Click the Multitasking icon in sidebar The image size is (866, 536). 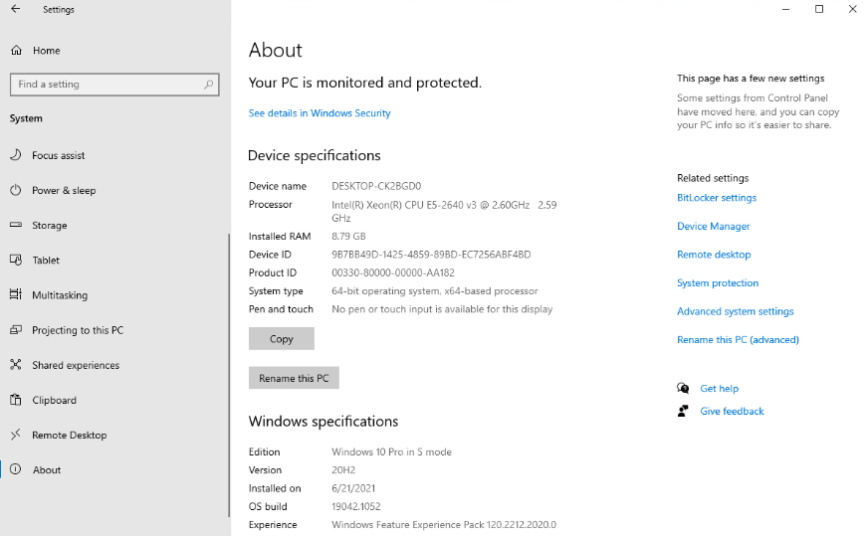(x=16, y=294)
